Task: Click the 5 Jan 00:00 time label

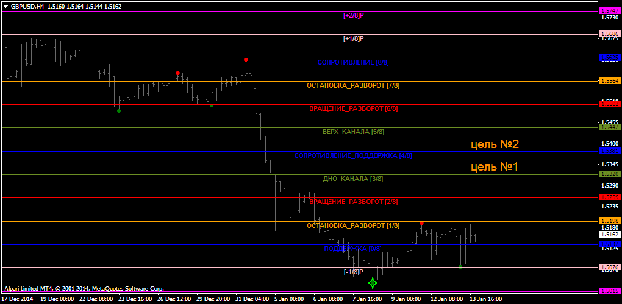Action: click(x=290, y=299)
